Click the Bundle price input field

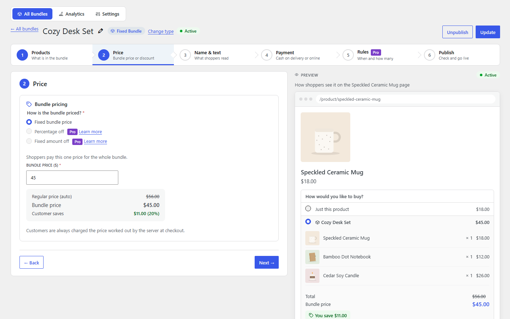pos(72,178)
